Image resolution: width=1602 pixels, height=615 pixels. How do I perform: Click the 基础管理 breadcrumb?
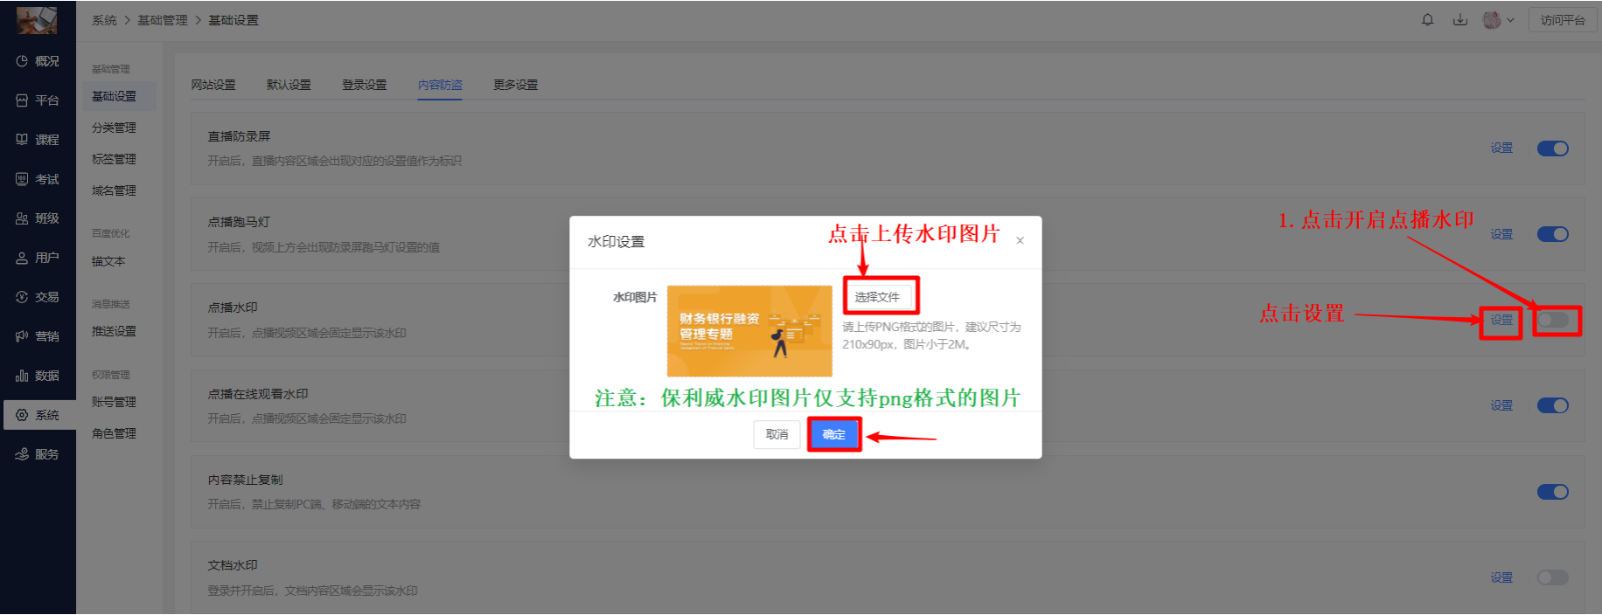(x=162, y=20)
